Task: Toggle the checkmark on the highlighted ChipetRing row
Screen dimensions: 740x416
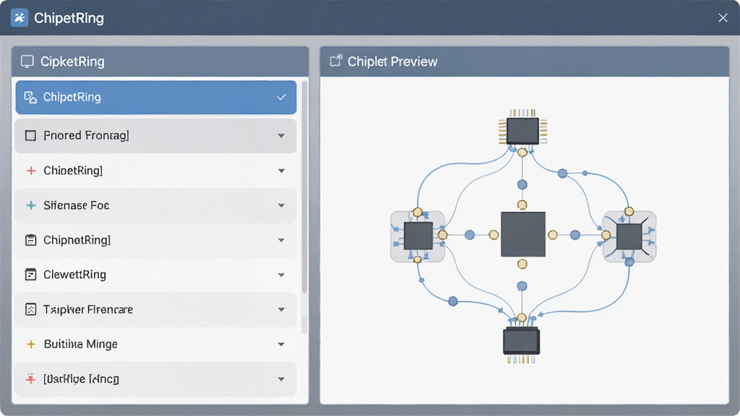Action: 281,97
